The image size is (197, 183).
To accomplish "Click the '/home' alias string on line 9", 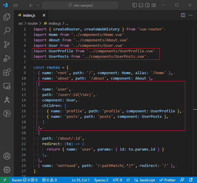I will tap(158, 73).
